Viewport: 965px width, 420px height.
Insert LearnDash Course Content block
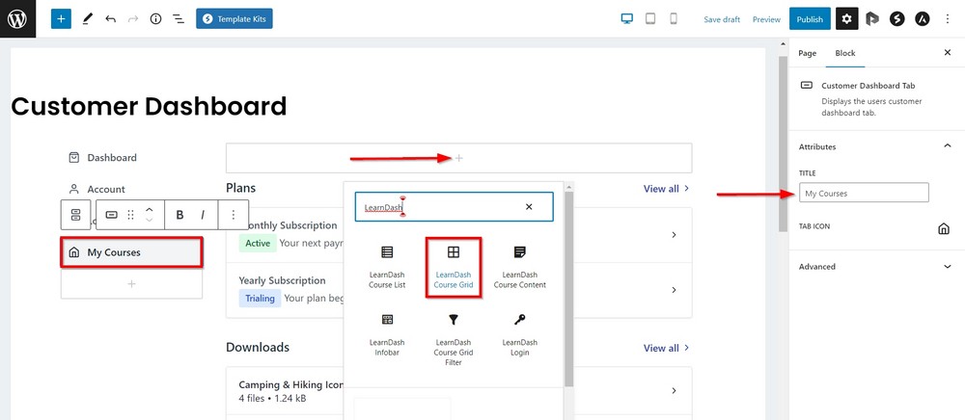pos(519,268)
